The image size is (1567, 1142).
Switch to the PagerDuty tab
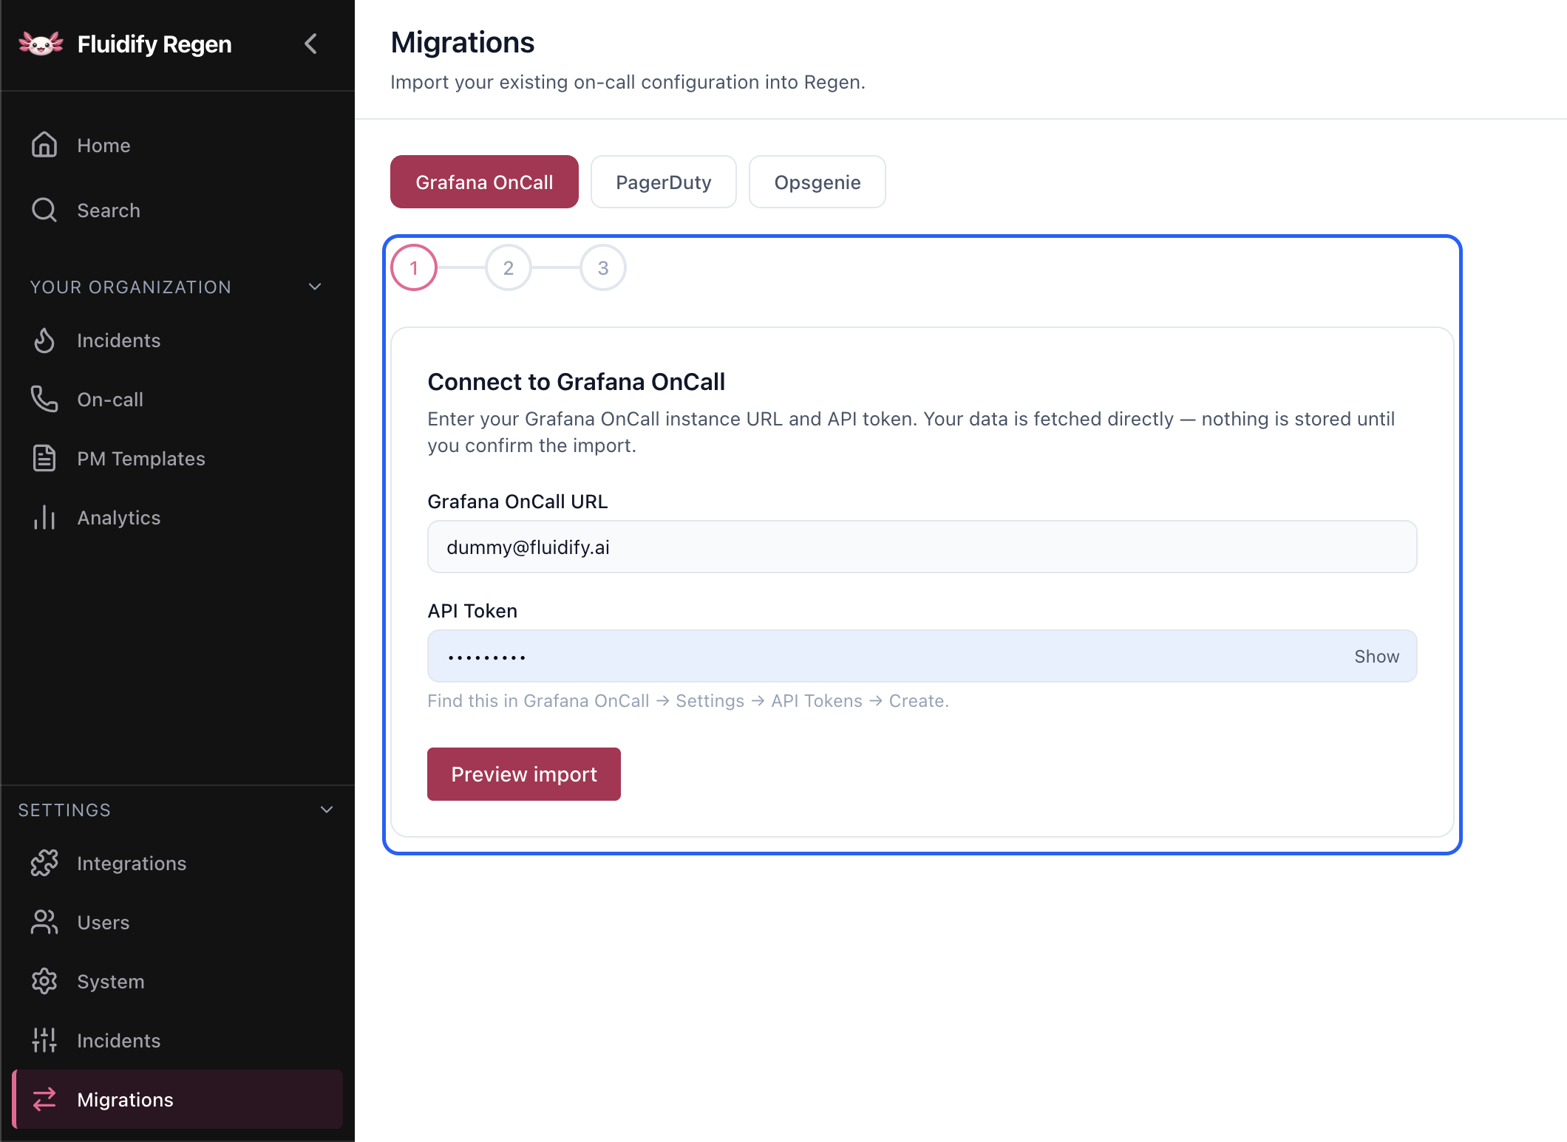tap(664, 182)
